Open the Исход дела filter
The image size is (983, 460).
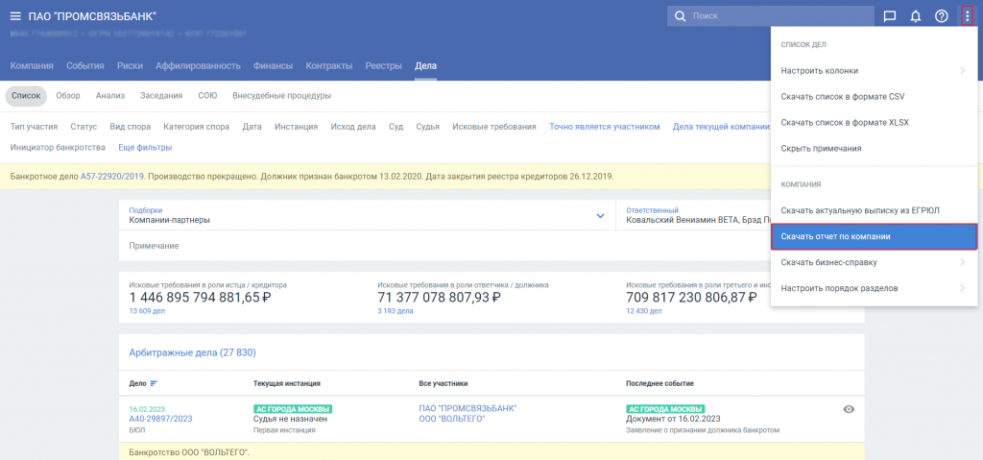tap(353, 127)
